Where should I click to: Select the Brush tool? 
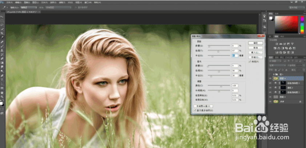tap(2, 46)
